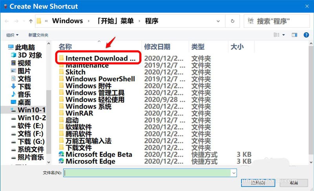Select 图片 in the sidebar
The height and width of the screenshot is (191, 314).
click(x=21, y=71)
